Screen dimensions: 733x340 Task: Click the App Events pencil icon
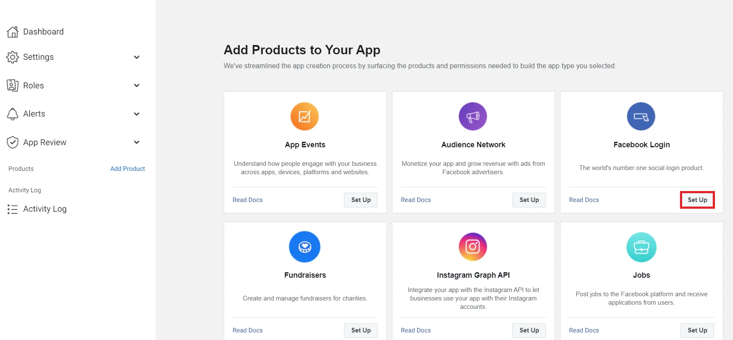pos(304,116)
